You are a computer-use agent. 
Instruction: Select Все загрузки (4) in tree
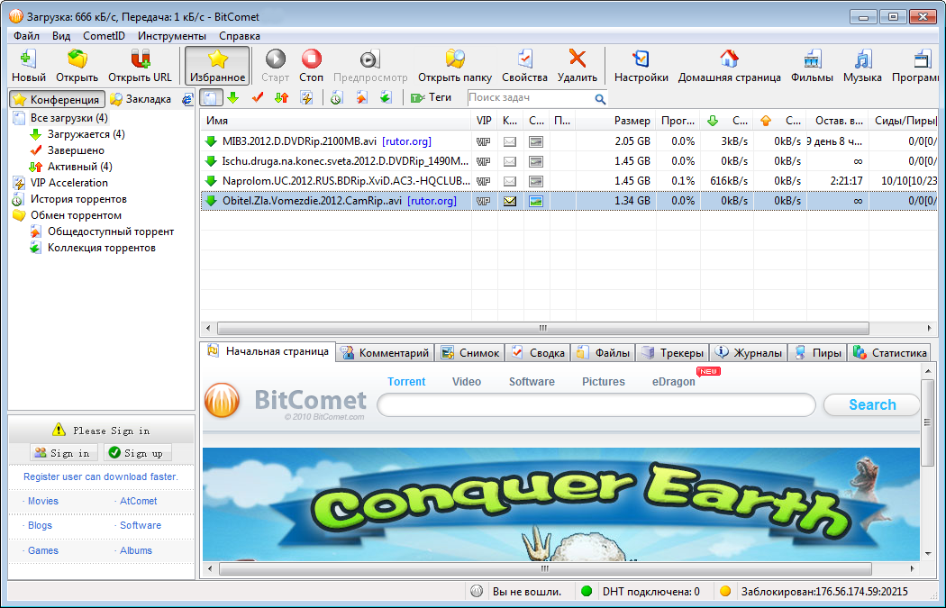pyautogui.click(x=69, y=118)
